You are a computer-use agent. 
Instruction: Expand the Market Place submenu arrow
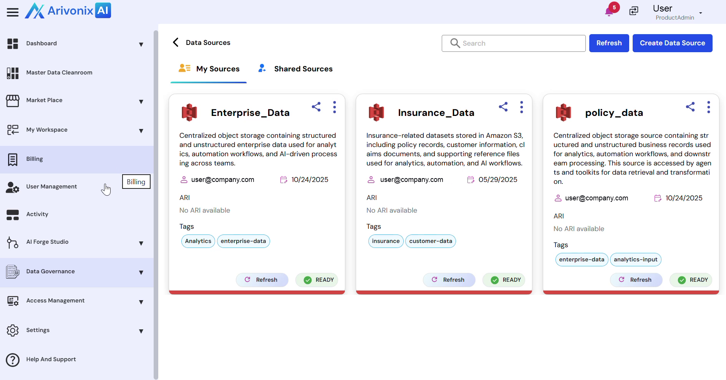(x=141, y=102)
